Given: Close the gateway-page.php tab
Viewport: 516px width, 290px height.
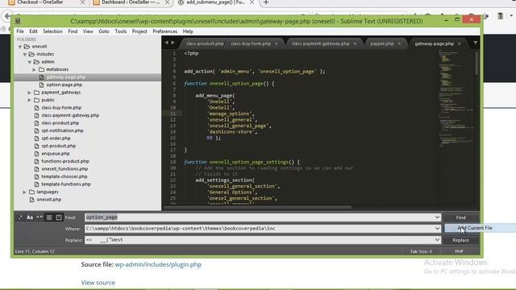Looking at the screenshot, I should click(460, 43).
